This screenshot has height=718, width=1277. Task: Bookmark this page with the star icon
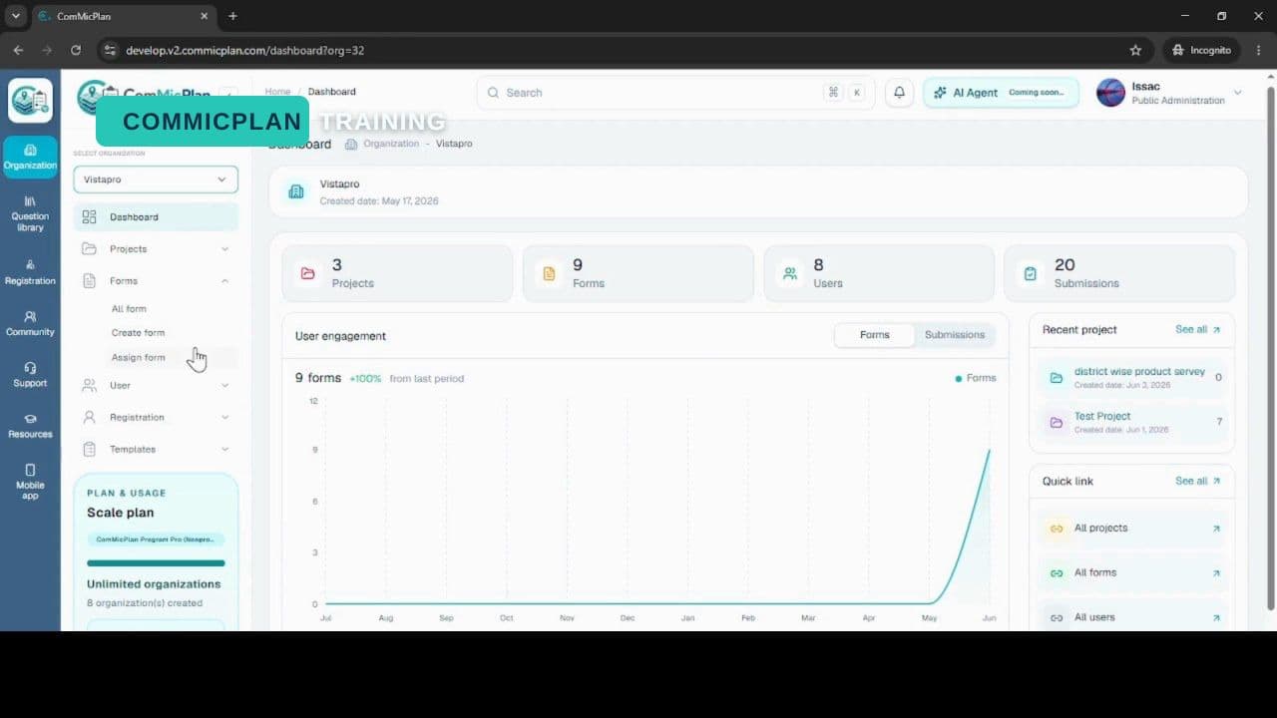coord(1135,50)
